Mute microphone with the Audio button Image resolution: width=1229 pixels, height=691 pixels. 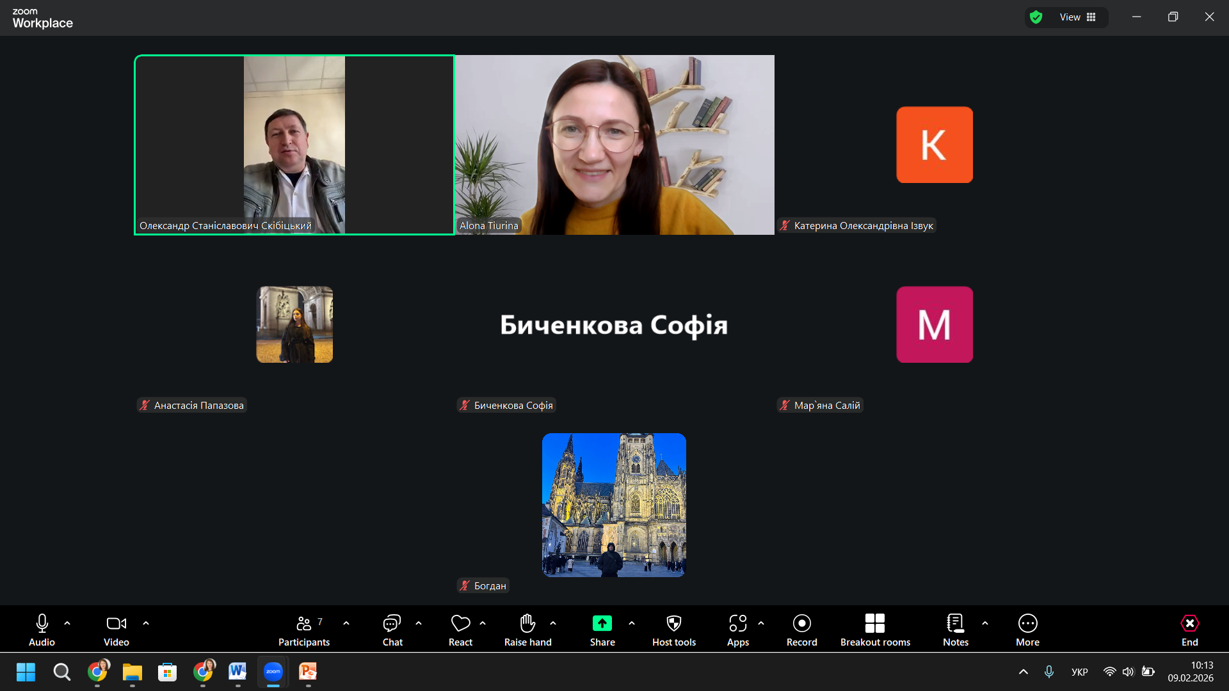point(42,623)
